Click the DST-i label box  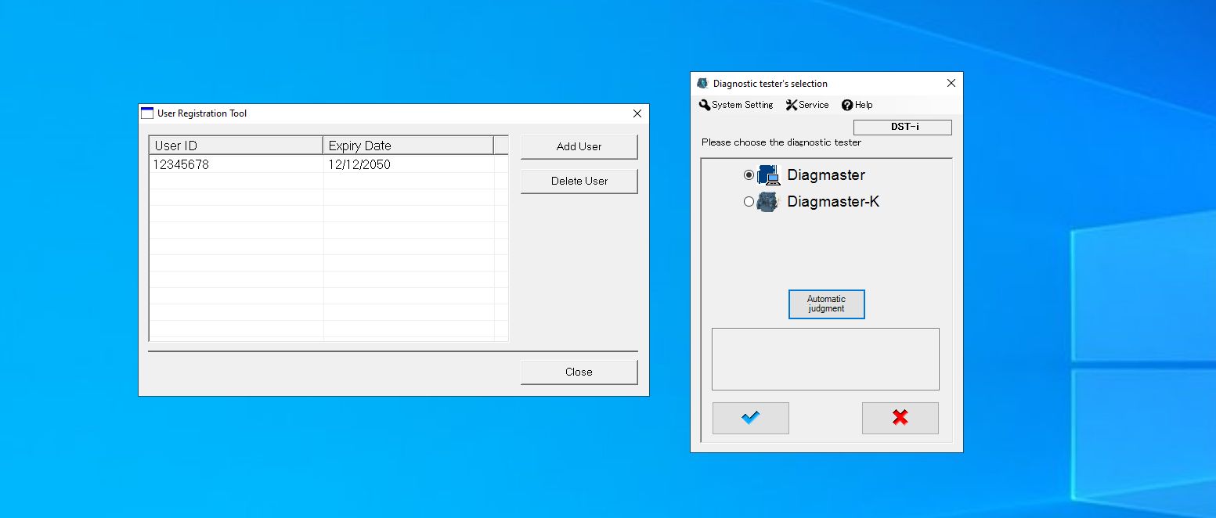coord(903,128)
